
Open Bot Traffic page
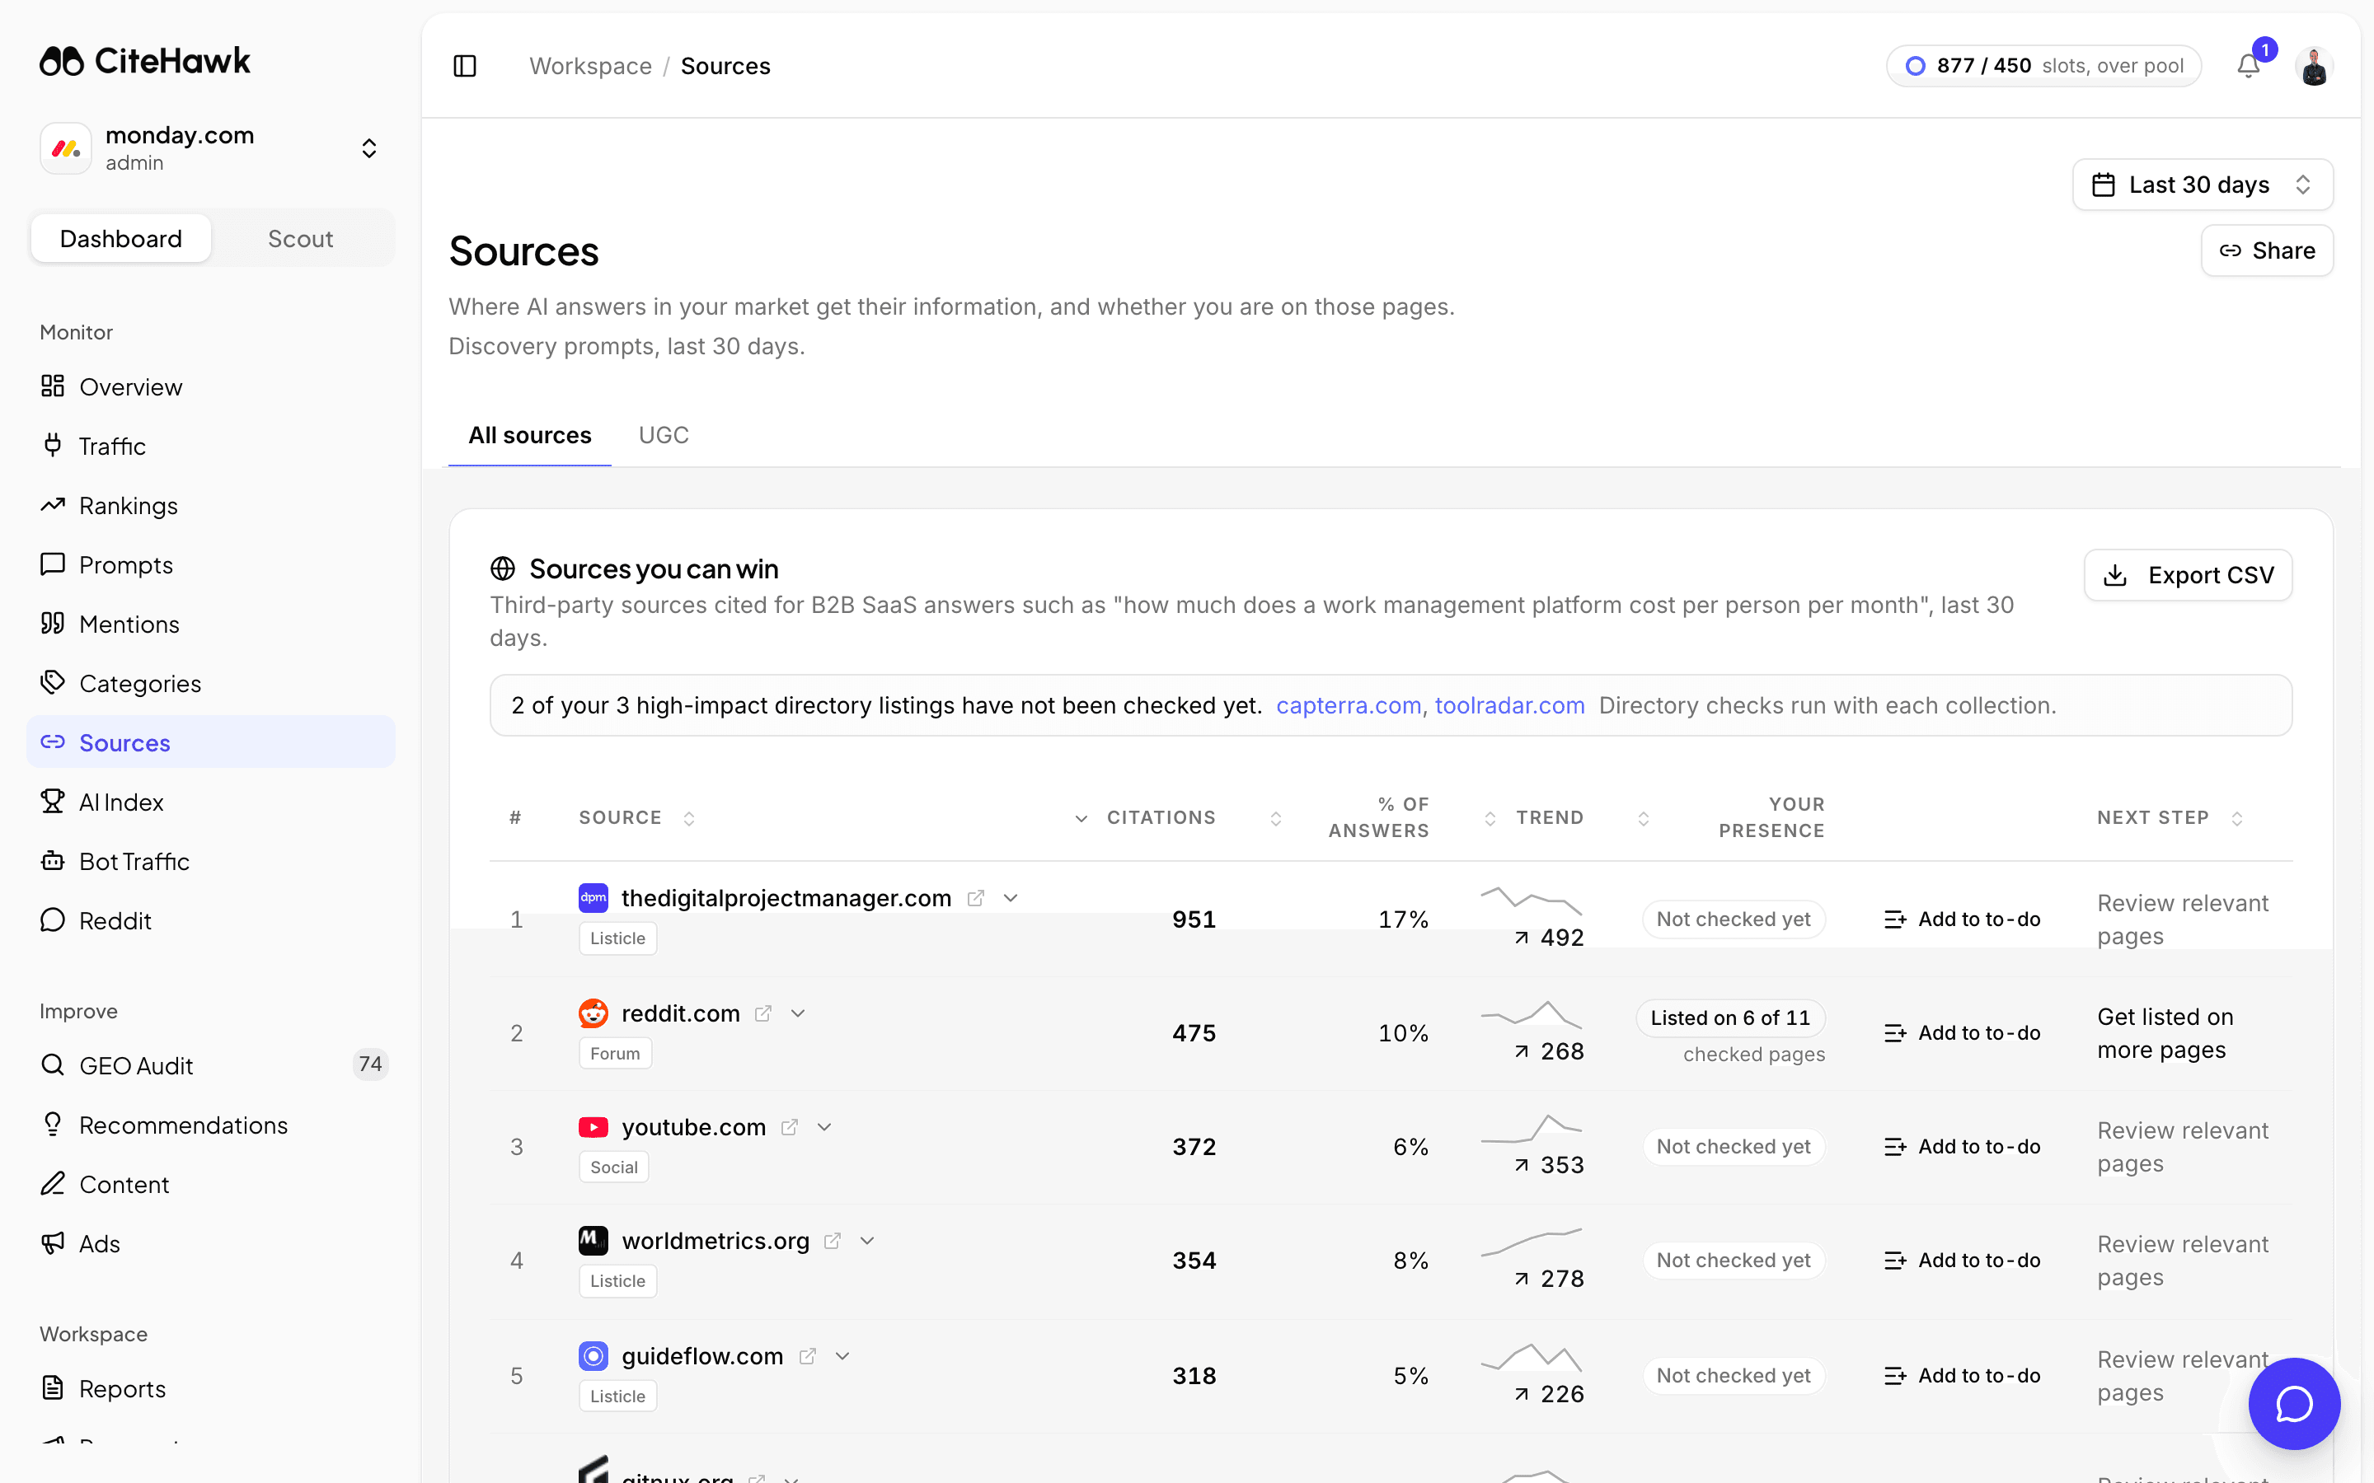(x=211, y=861)
